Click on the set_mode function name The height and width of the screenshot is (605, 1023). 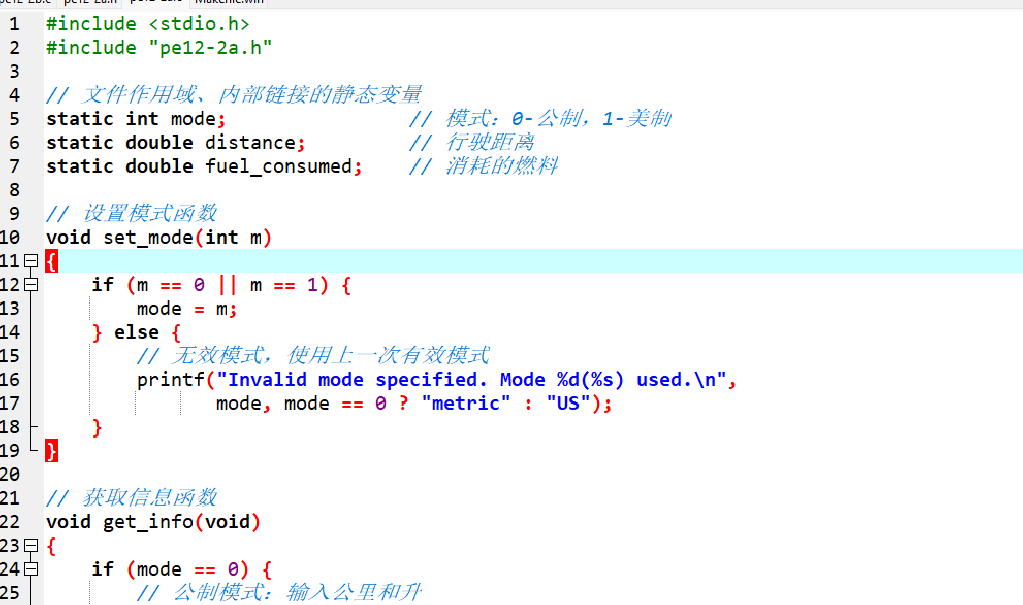pos(148,238)
